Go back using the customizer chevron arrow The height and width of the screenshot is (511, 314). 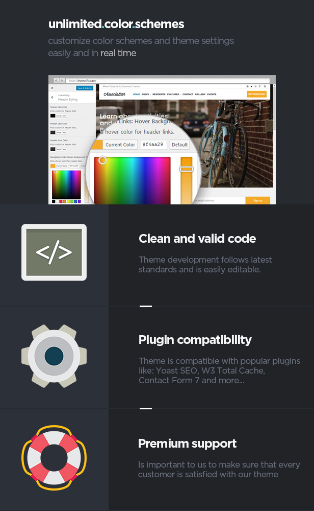(52, 97)
